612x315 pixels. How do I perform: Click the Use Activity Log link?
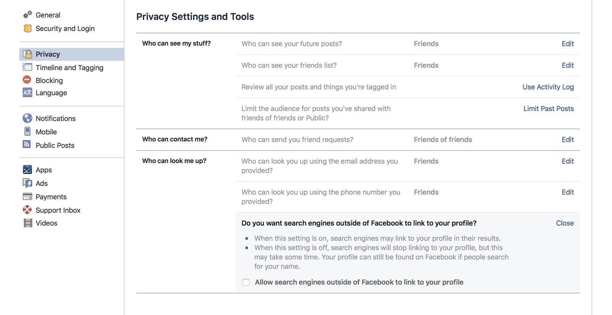coord(548,87)
